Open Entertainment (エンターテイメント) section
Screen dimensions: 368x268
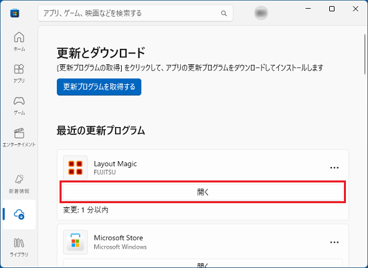click(19, 138)
